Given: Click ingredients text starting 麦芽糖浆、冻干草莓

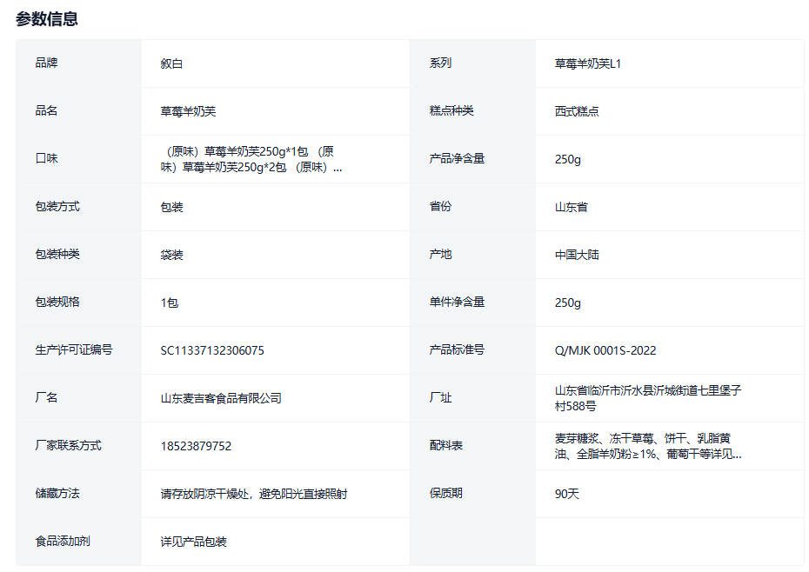Looking at the screenshot, I should (x=648, y=446).
